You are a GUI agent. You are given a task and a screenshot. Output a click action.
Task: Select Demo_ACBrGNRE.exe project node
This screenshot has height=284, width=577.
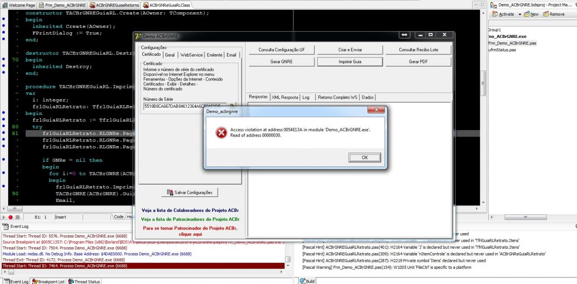click(x=507, y=37)
